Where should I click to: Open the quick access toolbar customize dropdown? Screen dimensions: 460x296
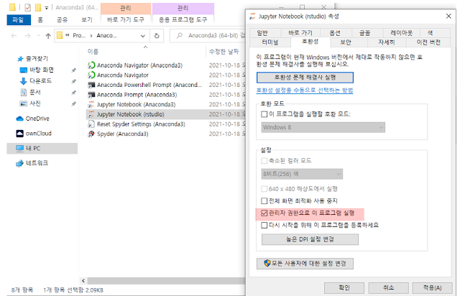[x=46, y=8]
